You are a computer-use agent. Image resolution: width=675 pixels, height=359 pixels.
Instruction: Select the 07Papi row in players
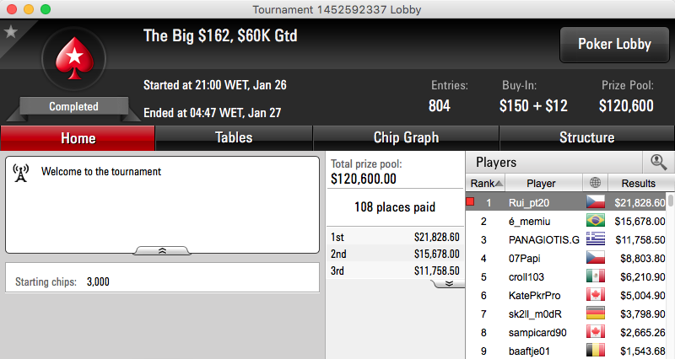(566, 258)
